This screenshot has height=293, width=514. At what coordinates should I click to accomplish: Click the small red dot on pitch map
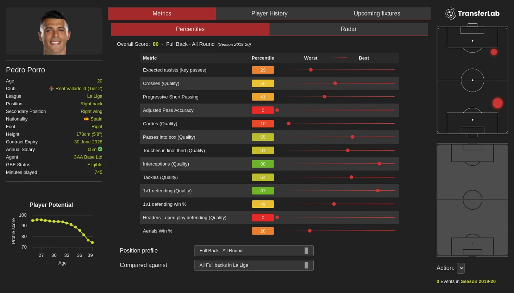[x=494, y=52]
